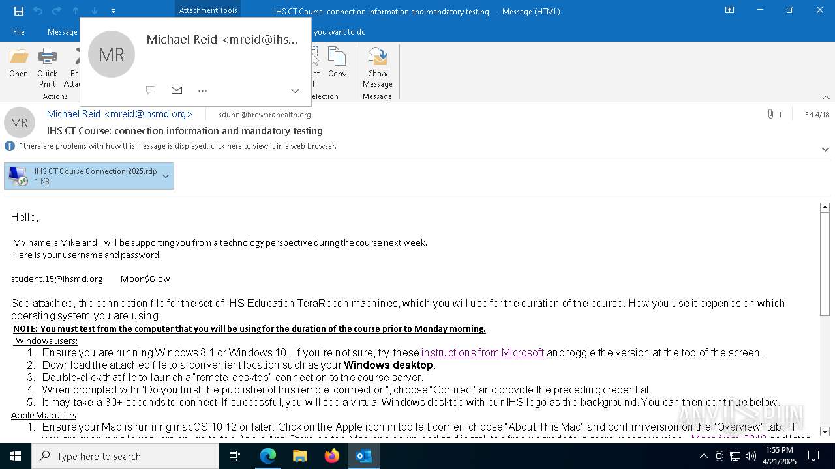Click the MR sender avatar in message header
Viewport: 835px width, 469px height.
click(x=20, y=122)
